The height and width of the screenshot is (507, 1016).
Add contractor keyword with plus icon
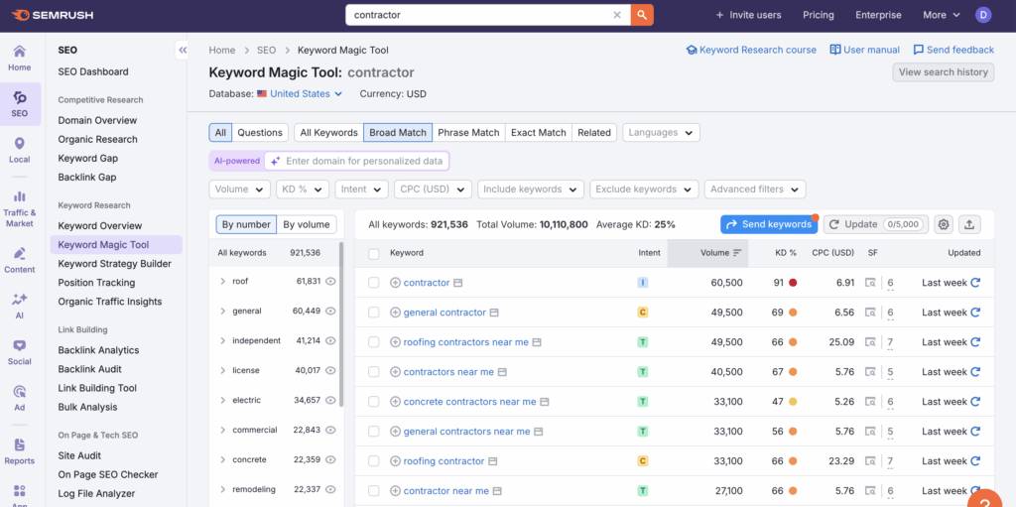[395, 283]
